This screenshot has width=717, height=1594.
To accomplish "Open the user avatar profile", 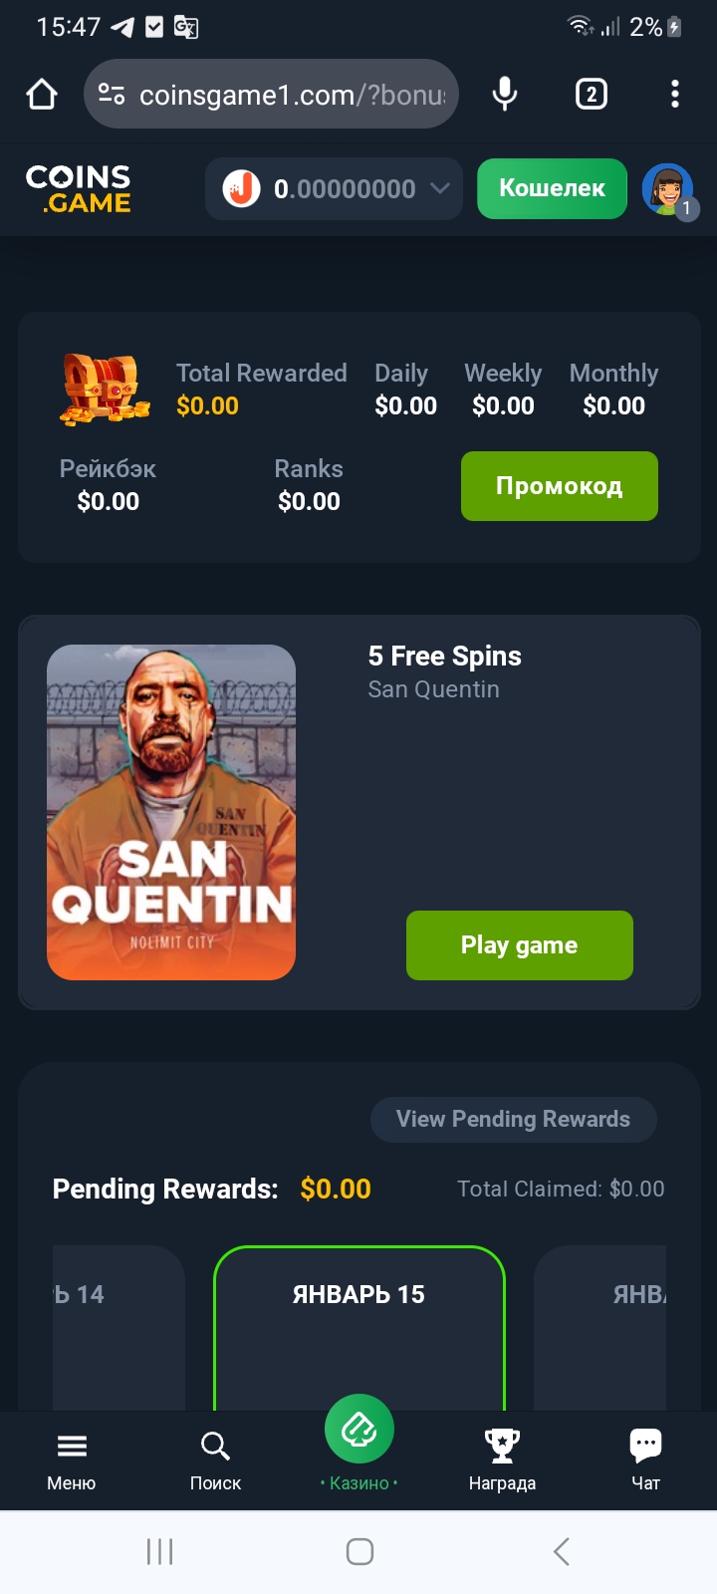I will point(668,189).
